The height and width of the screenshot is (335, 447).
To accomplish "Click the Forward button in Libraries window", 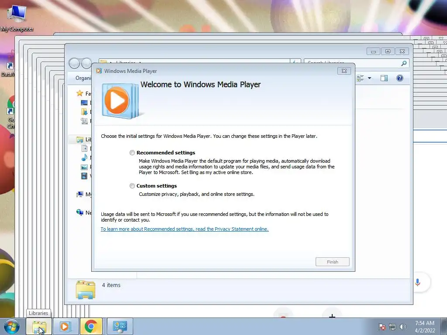I will [86, 63].
